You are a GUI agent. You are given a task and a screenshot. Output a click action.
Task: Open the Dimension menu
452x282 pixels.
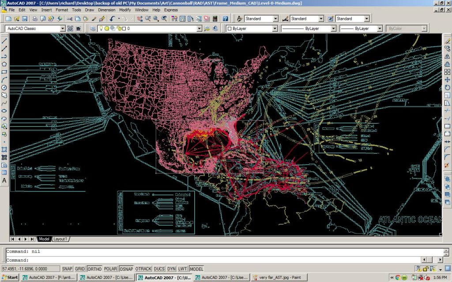pos(106,10)
